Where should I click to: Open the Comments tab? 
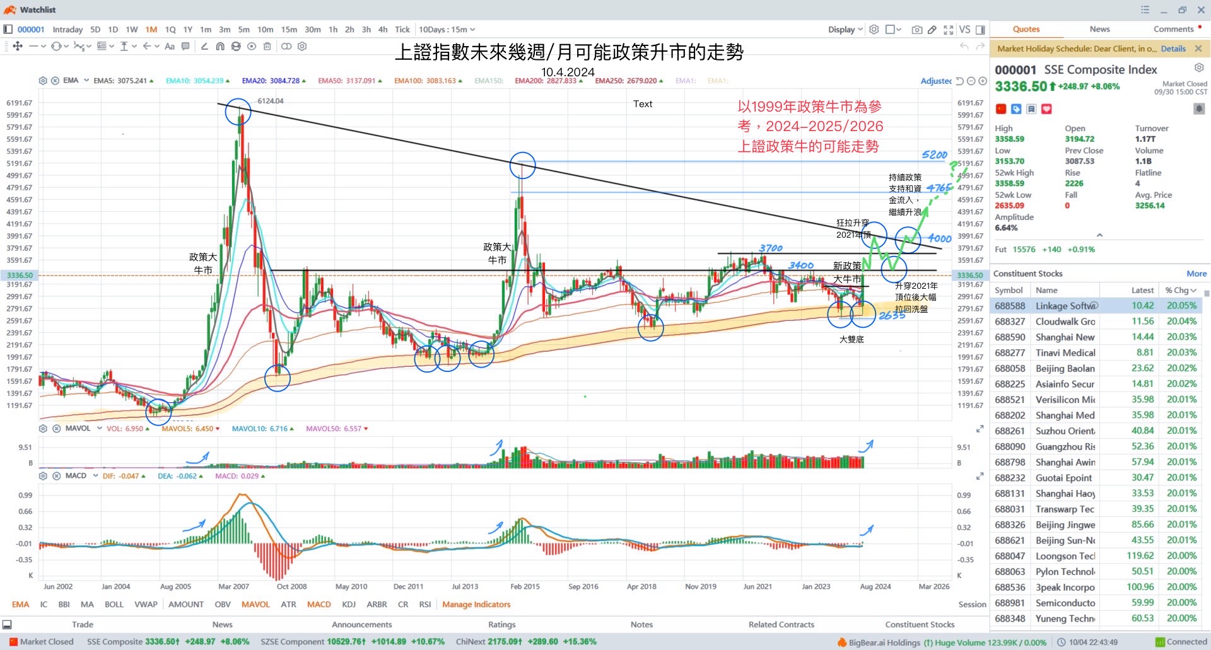(1173, 29)
